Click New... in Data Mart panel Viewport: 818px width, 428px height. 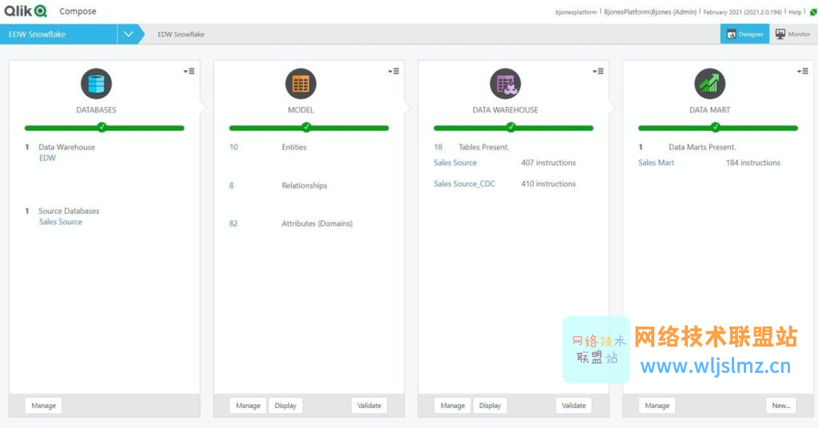[781, 406]
